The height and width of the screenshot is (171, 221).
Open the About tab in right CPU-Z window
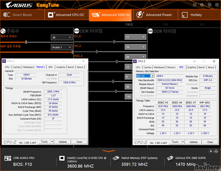211,67
